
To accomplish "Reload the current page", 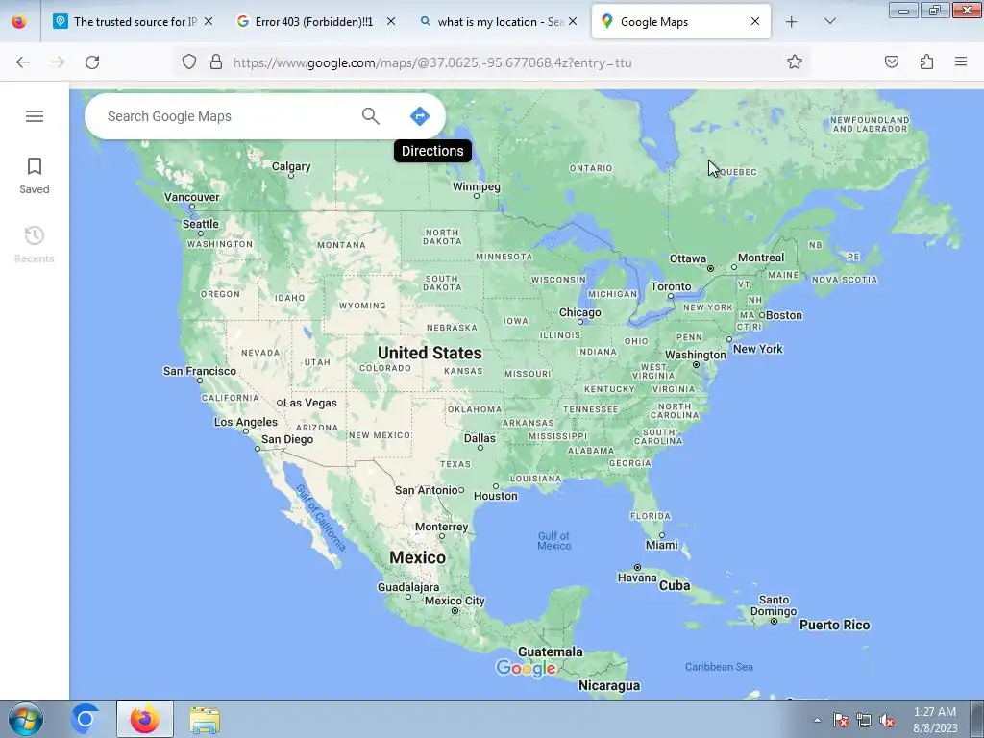I will point(92,62).
